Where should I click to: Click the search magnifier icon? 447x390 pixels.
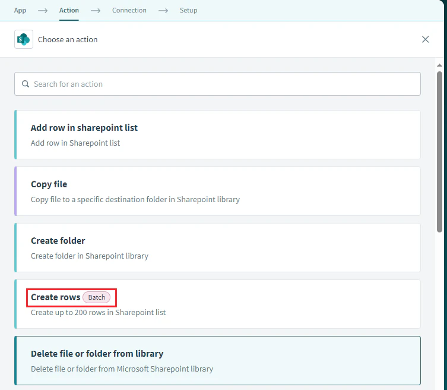coord(26,84)
